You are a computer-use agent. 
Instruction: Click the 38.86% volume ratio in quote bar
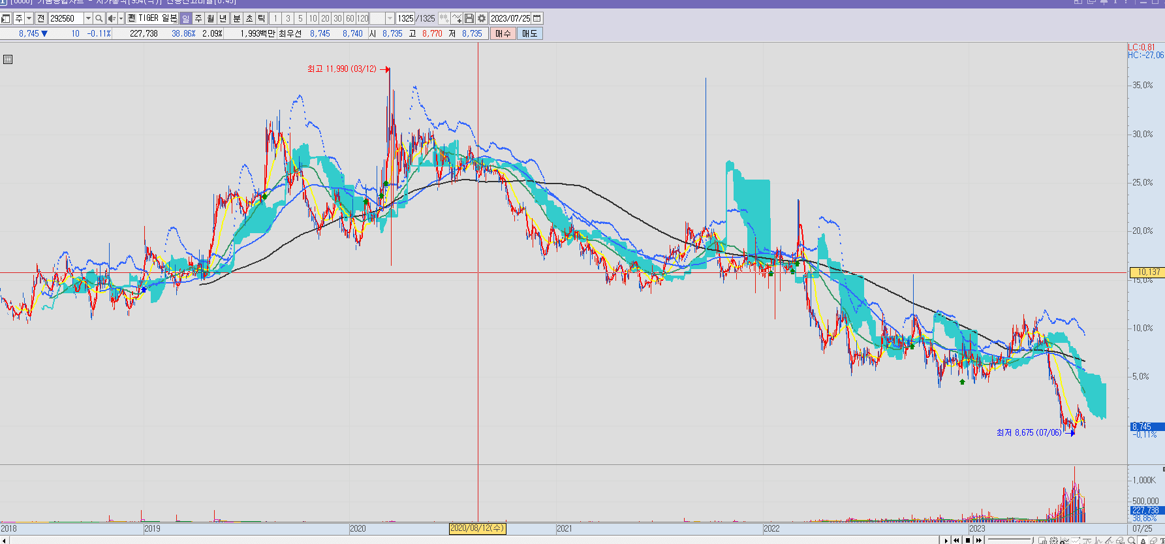(183, 33)
